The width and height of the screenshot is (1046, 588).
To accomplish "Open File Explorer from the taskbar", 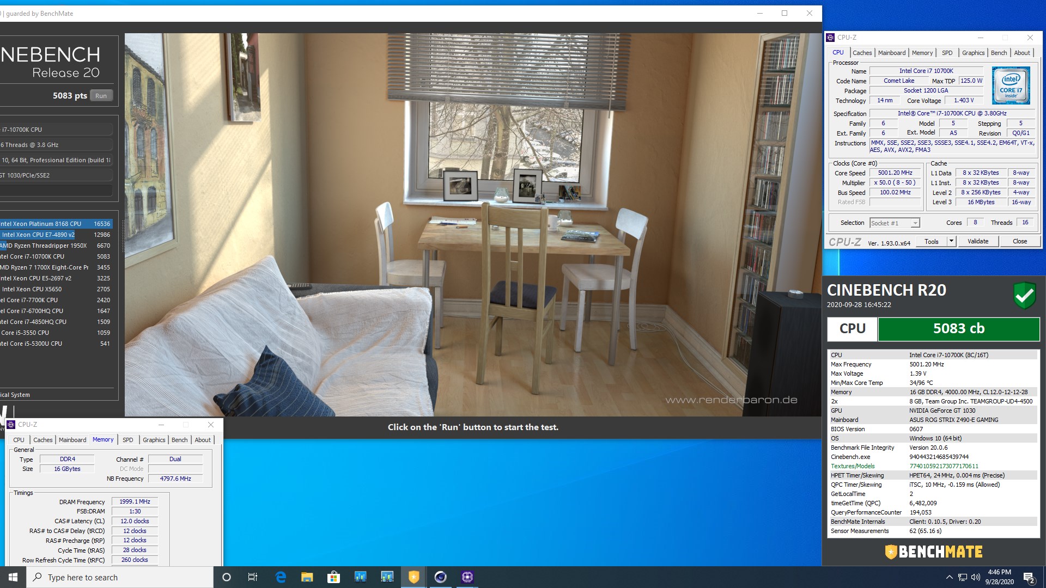I will 307,577.
